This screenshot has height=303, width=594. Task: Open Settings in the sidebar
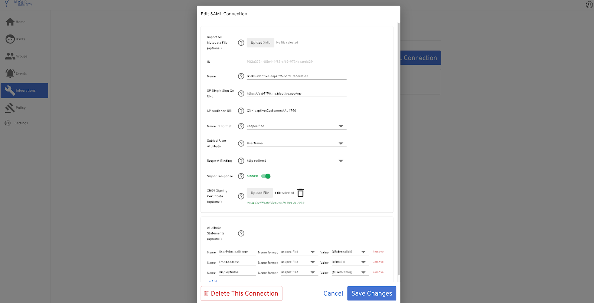pos(25,123)
